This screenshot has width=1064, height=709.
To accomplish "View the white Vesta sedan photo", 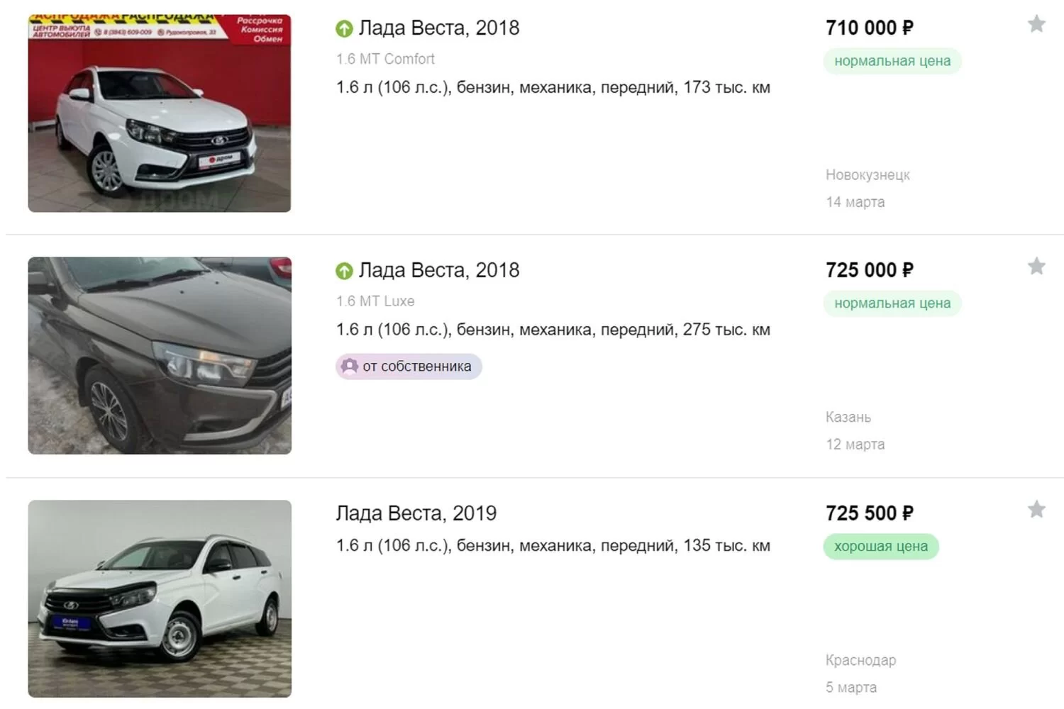I will pyautogui.click(x=160, y=113).
